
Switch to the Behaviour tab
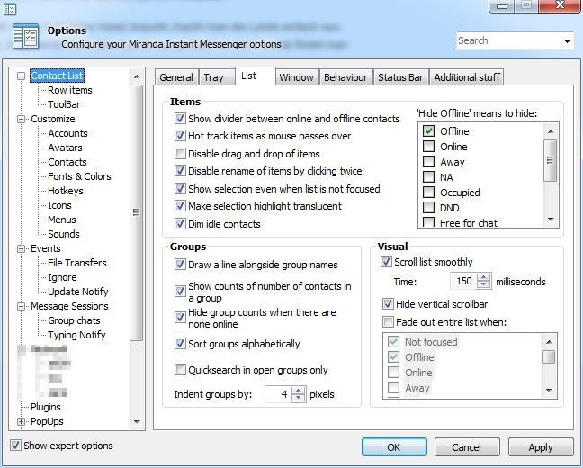click(x=345, y=77)
